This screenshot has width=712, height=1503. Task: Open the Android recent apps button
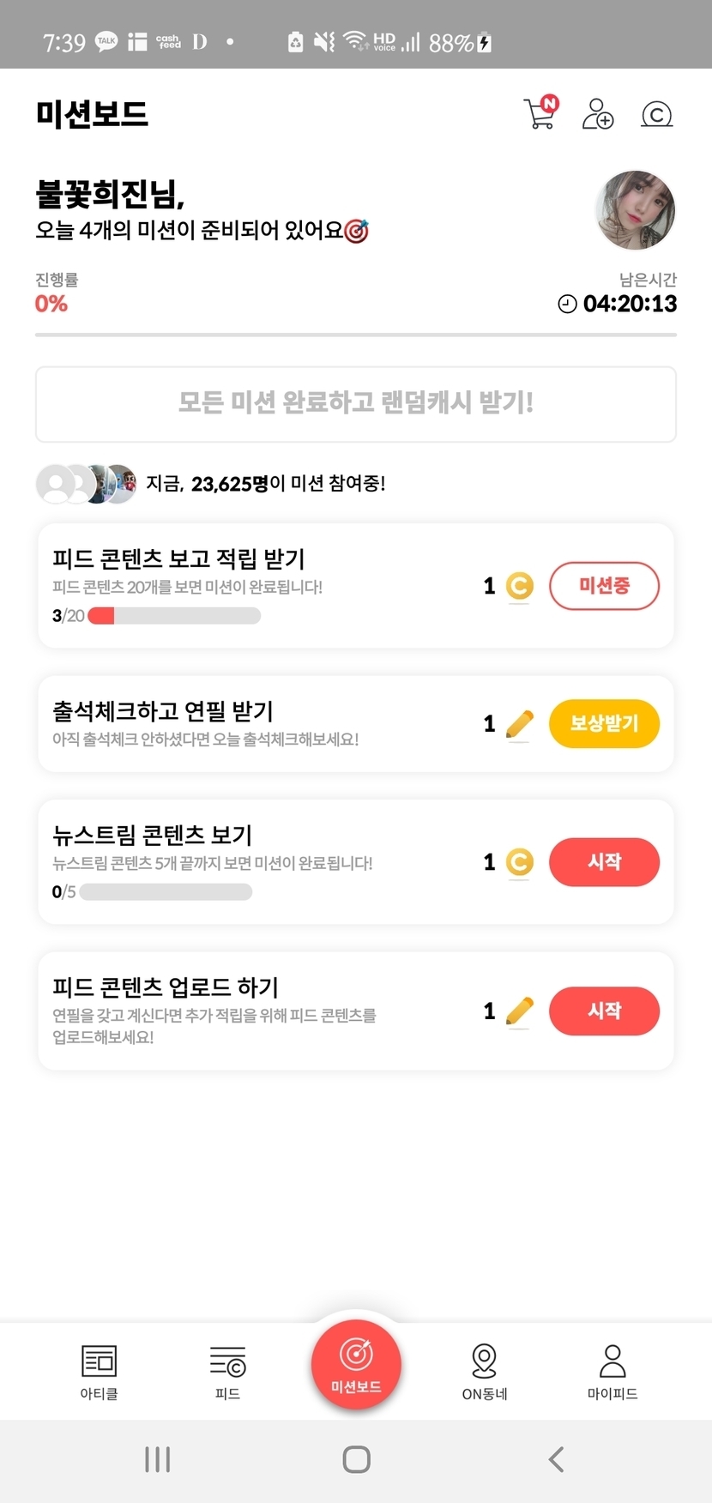tap(158, 1459)
